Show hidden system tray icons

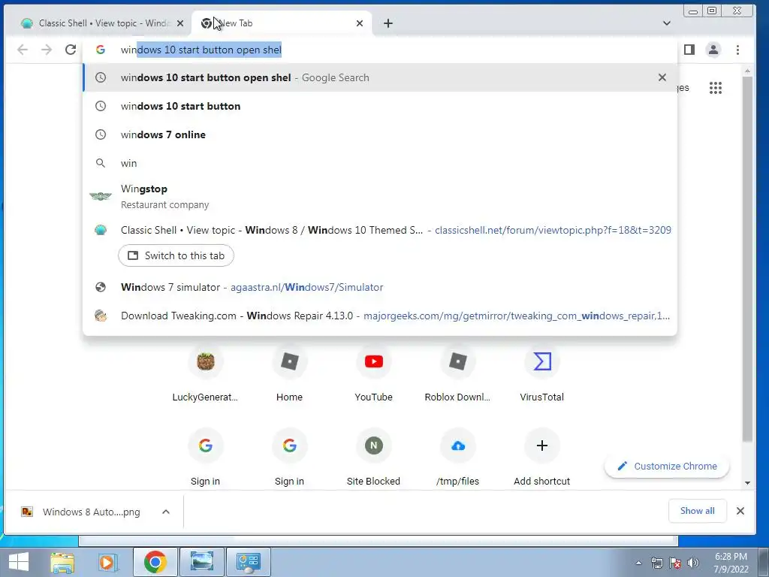638,563
